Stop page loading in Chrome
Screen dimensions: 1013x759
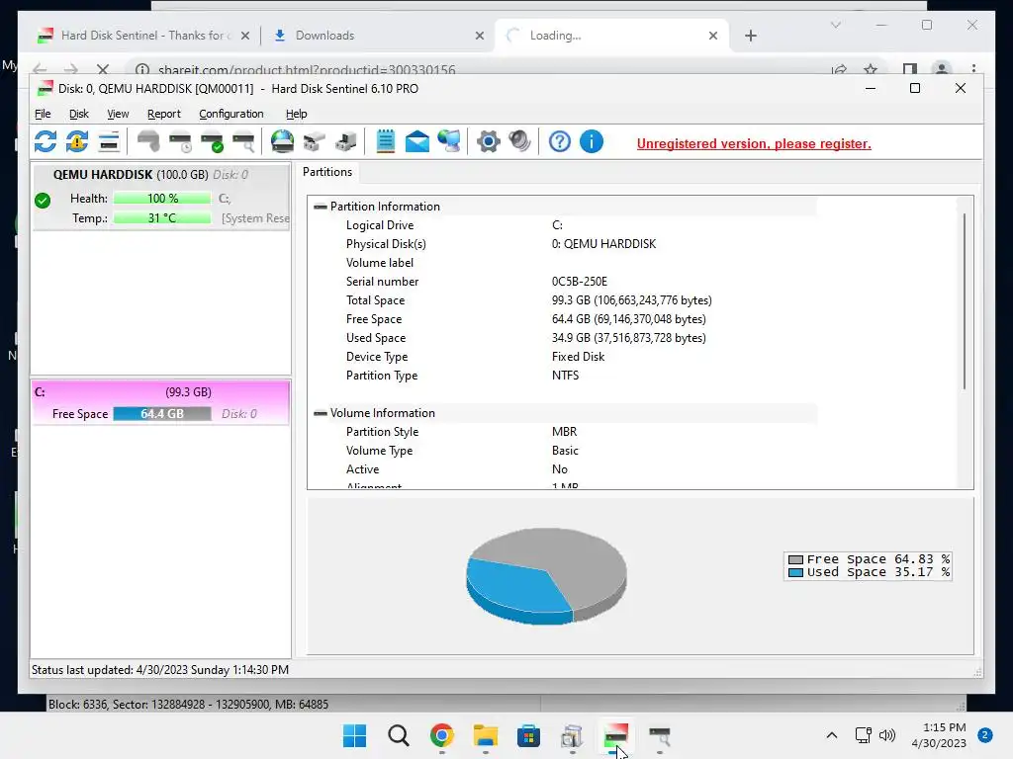point(103,69)
